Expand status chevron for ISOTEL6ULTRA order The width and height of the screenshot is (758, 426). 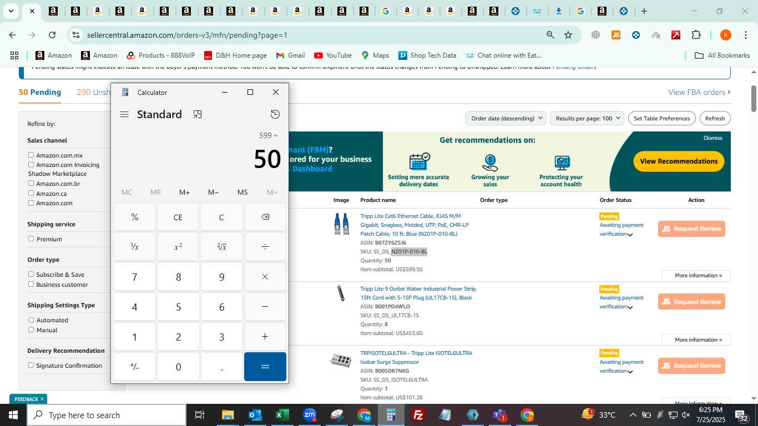630,372
